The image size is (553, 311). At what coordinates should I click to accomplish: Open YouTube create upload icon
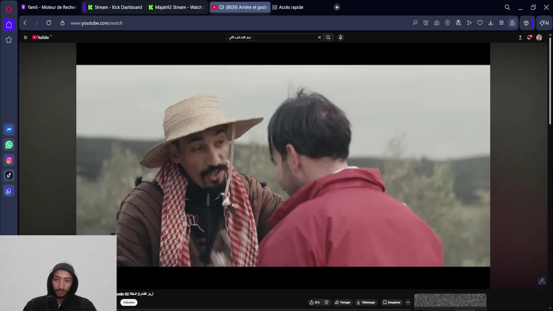pos(520,38)
